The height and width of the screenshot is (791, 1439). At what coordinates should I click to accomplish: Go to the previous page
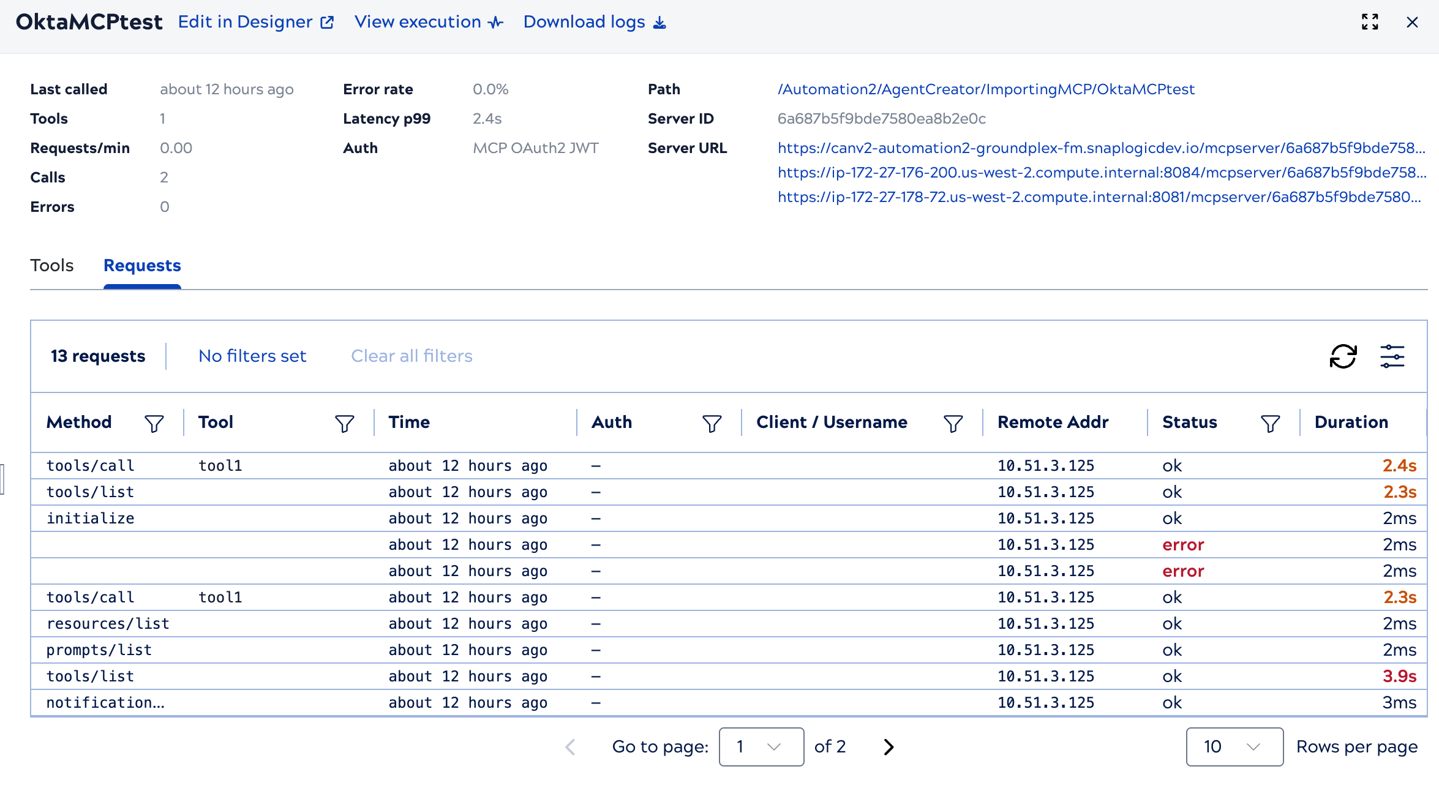tap(570, 747)
